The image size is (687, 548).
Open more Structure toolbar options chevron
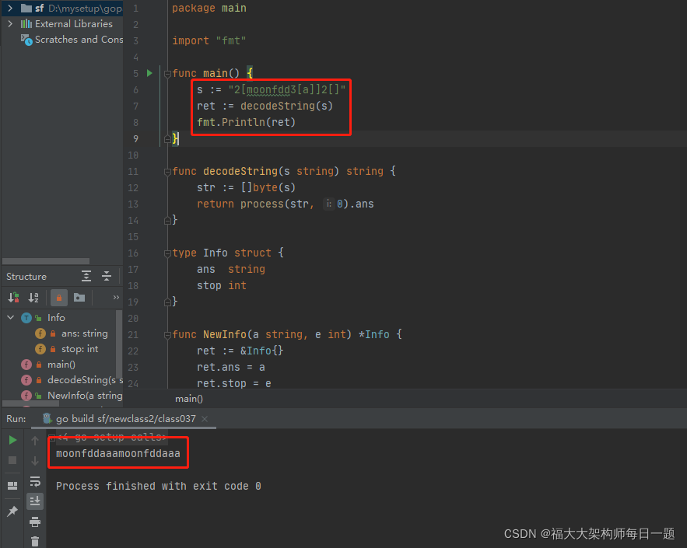pos(116,298)
